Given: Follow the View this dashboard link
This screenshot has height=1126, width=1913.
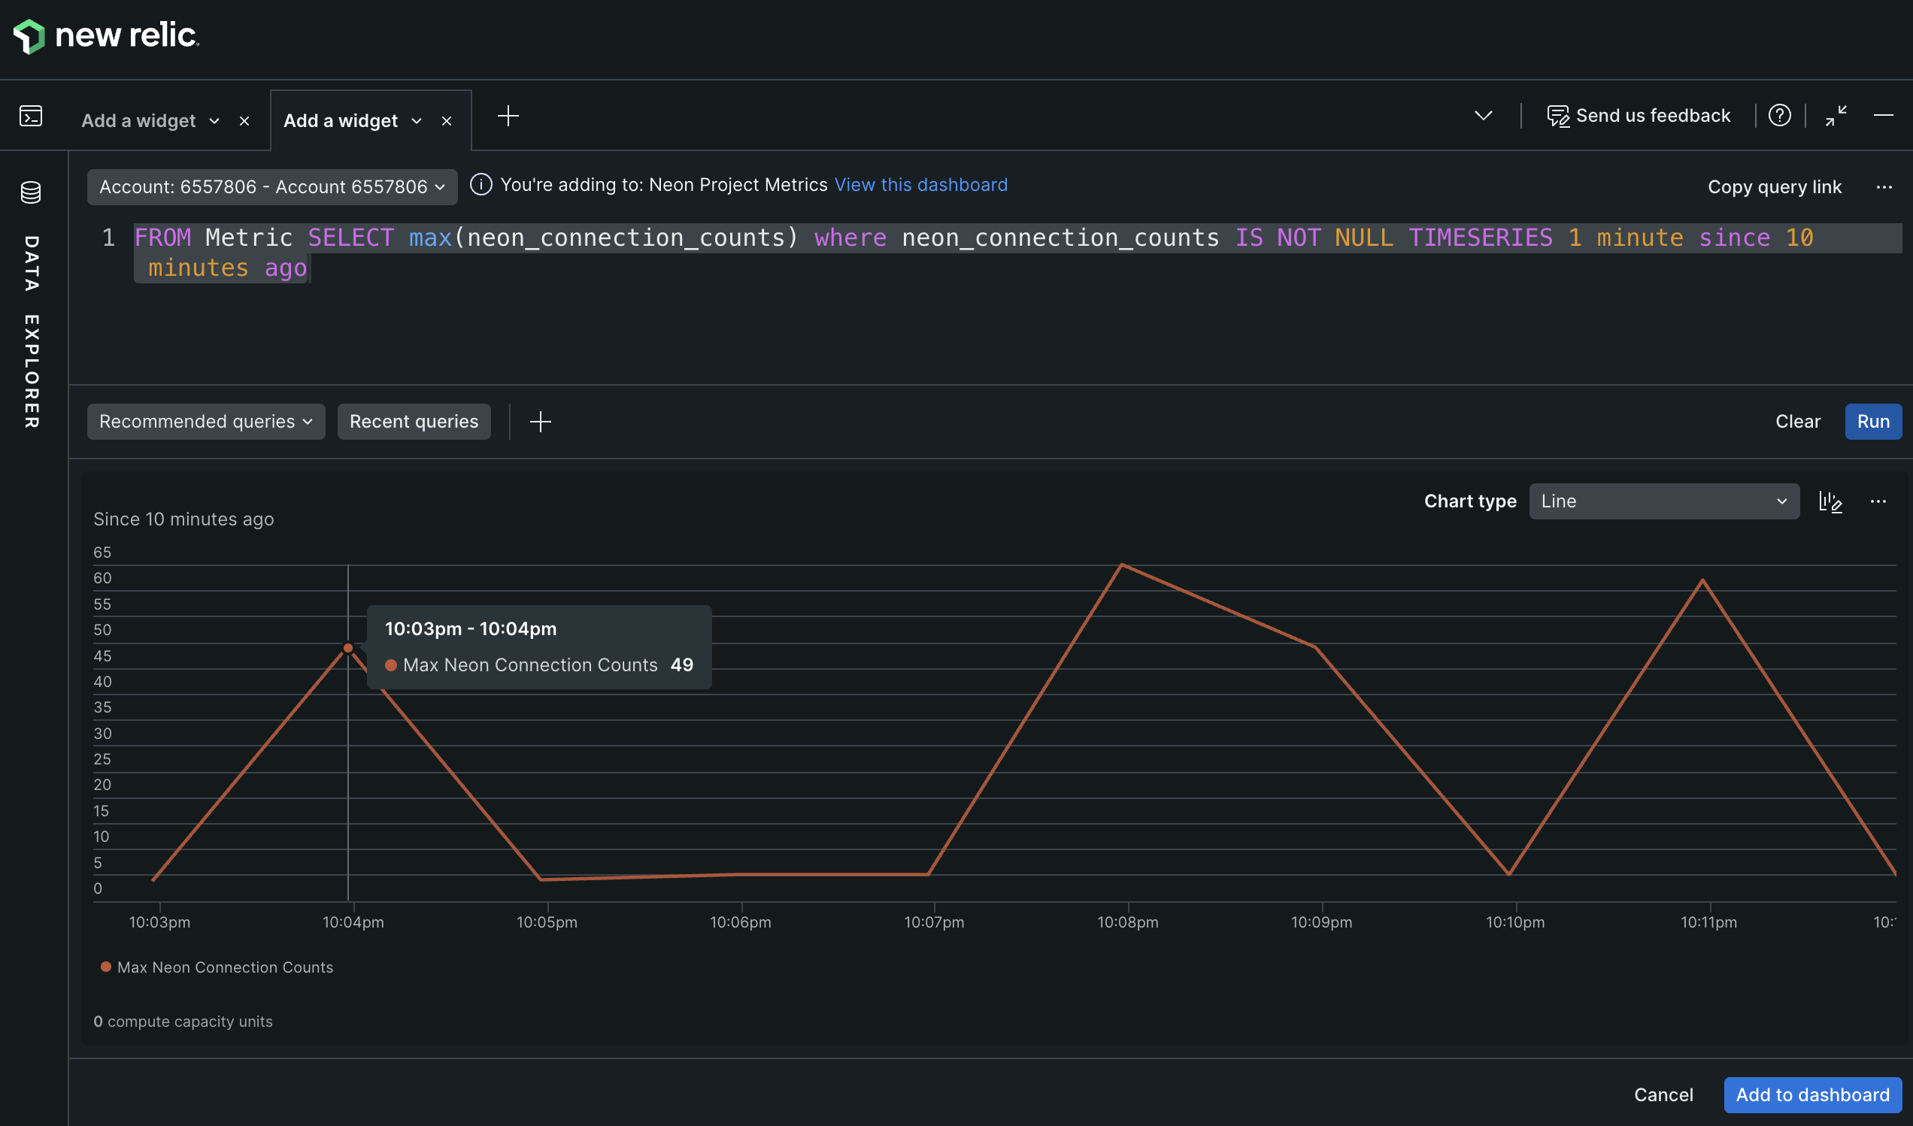Looking at the screenshot, I should point(921,183).
